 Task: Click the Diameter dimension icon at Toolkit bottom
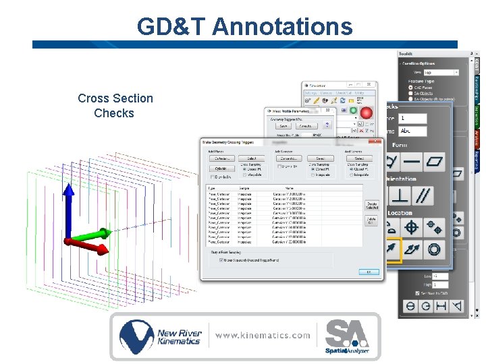click(410, 306)
